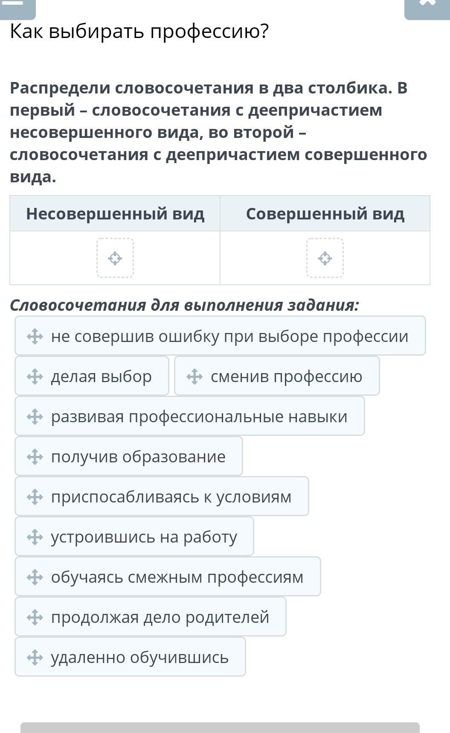Select the phrase 'развивая профессиональные навыки'
Viewport: 450px width, 733px height.
pos(199,417)
